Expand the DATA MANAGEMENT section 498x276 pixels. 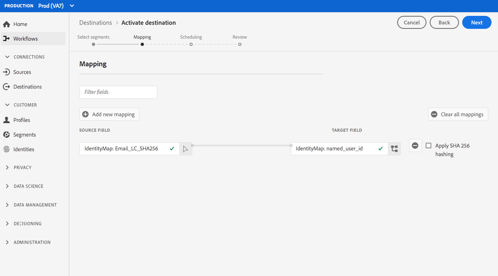coord(7,205)
